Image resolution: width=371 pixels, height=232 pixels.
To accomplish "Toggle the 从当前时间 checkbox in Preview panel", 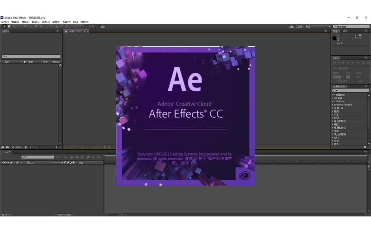I will (x=333, y=81).
